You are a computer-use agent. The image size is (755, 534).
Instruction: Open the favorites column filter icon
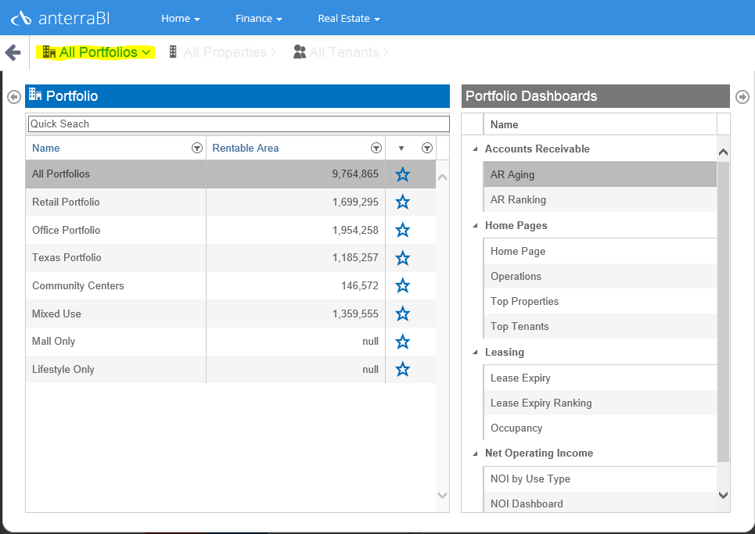[x=427, y=149]
